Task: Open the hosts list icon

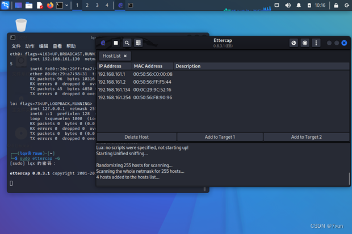Action: point(139,43)
